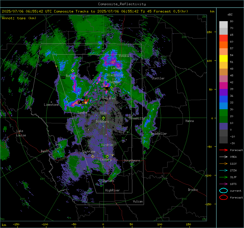
Task: Click the ThreeHills label
Action: point(136,118)
